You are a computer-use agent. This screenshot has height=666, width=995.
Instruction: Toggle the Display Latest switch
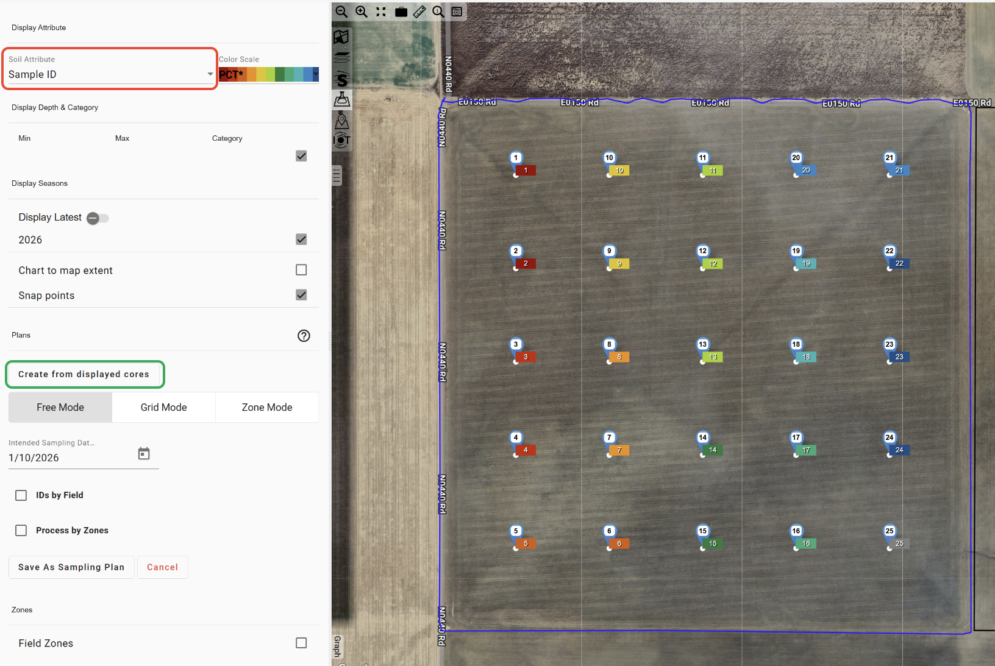(x=98, y=218)
